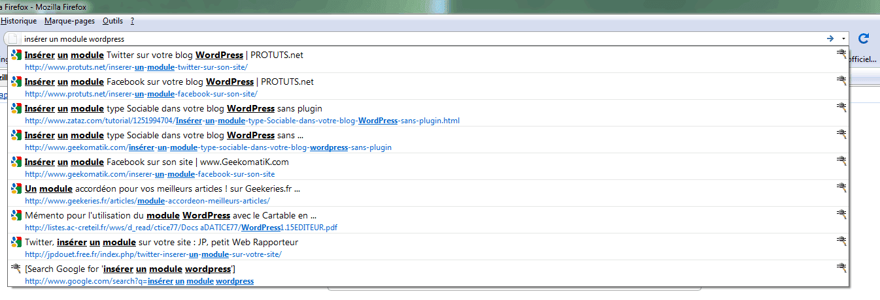
Task: Click the search tag icon at the right of the PROTUTS Twitter row
Action: (x=841, y=54)
